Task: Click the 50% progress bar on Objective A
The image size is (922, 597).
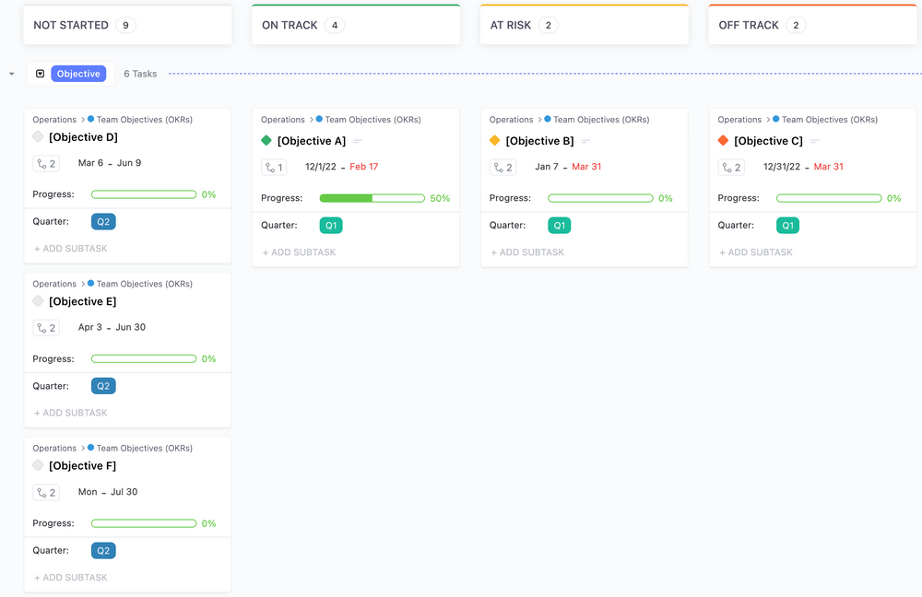Action: coord(372,198)
